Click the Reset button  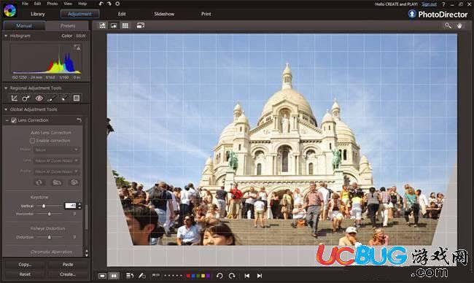(25, 274)
